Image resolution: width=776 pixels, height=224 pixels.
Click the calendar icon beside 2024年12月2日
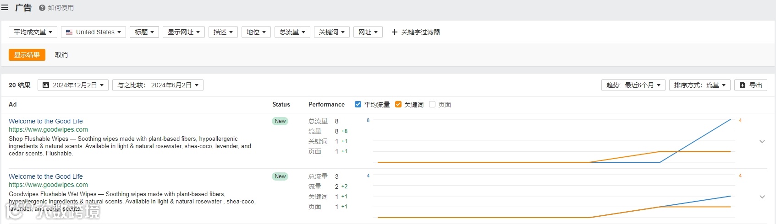tap(46, 85)
